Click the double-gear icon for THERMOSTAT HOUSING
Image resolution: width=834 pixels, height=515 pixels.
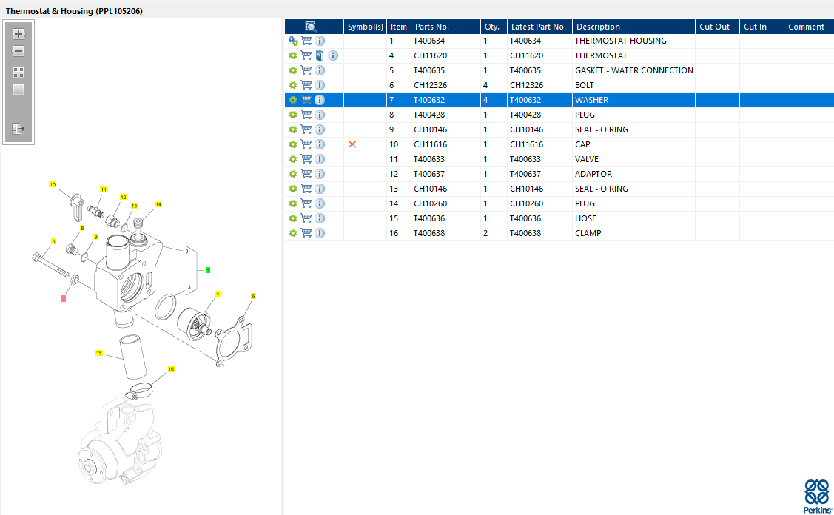coord(293,41)
